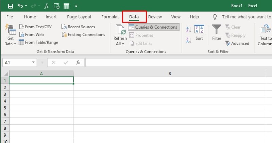
Task: Open the Undo history dropdown arrow
Action: pos(26,6)
